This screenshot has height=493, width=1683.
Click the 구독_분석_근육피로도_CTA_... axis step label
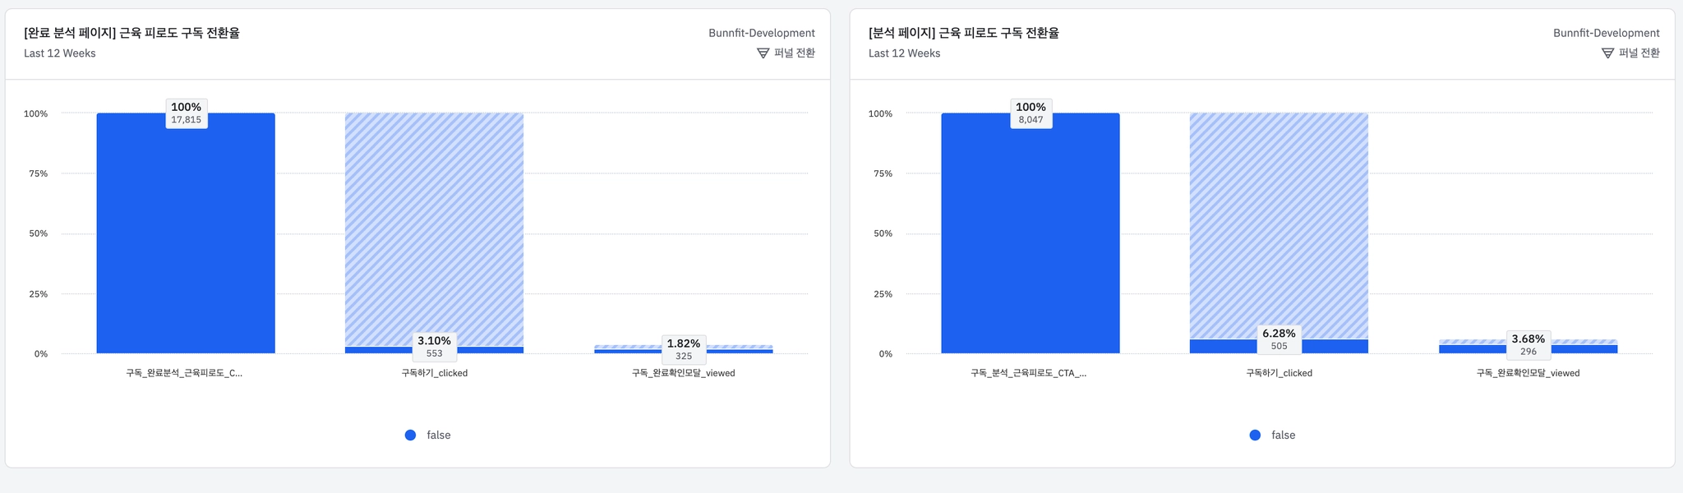pos(1028,373)
